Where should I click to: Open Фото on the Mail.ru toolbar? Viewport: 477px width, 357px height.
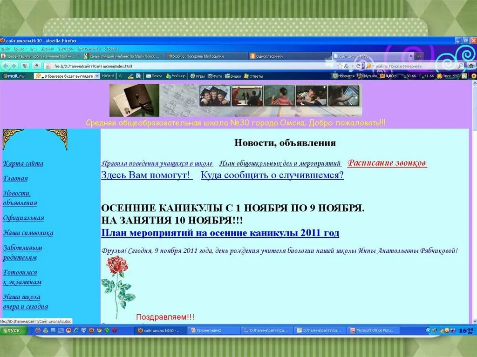pyautogui.click(x=215, y=76)
